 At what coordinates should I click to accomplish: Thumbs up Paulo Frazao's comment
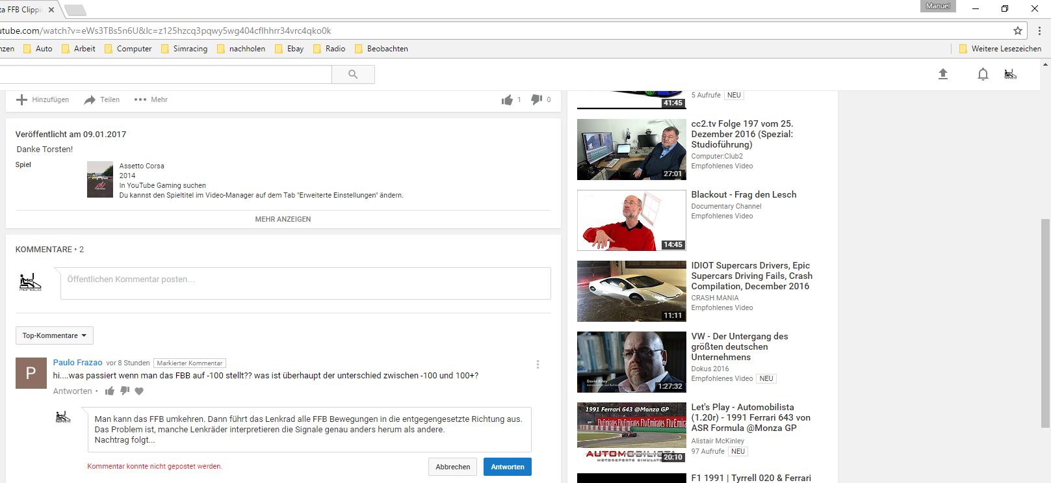pos(110,391)
